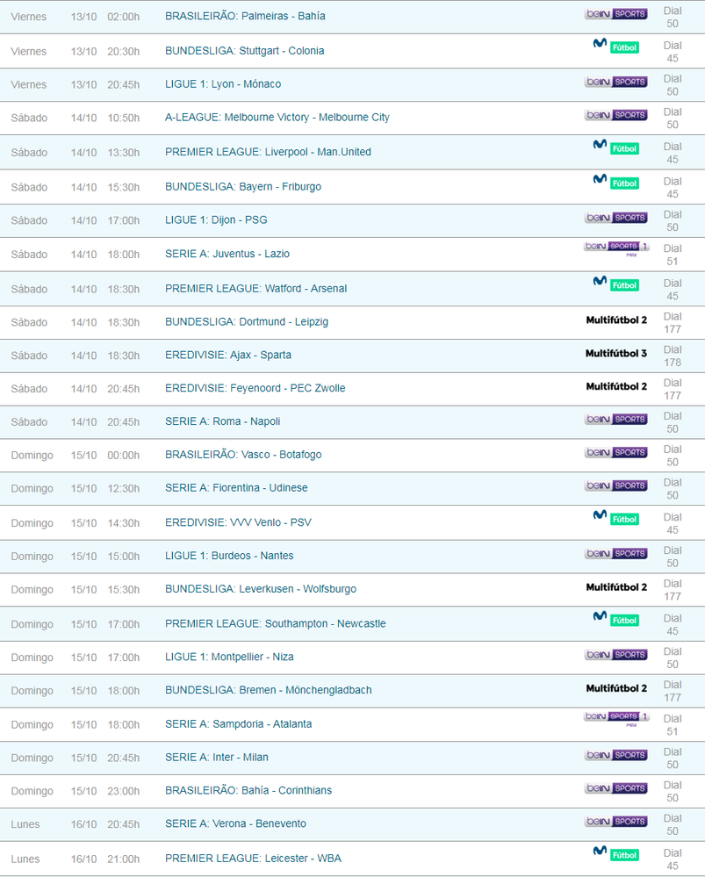The height and width of the screenshot is (877, 705).
Task: Click Movistar Fútbol logo for VVV Venlo - PSV
Action: [616, 517]
